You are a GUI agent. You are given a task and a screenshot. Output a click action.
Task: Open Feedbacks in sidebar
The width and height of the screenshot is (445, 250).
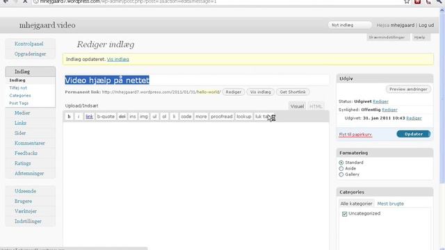coord(26,153)
